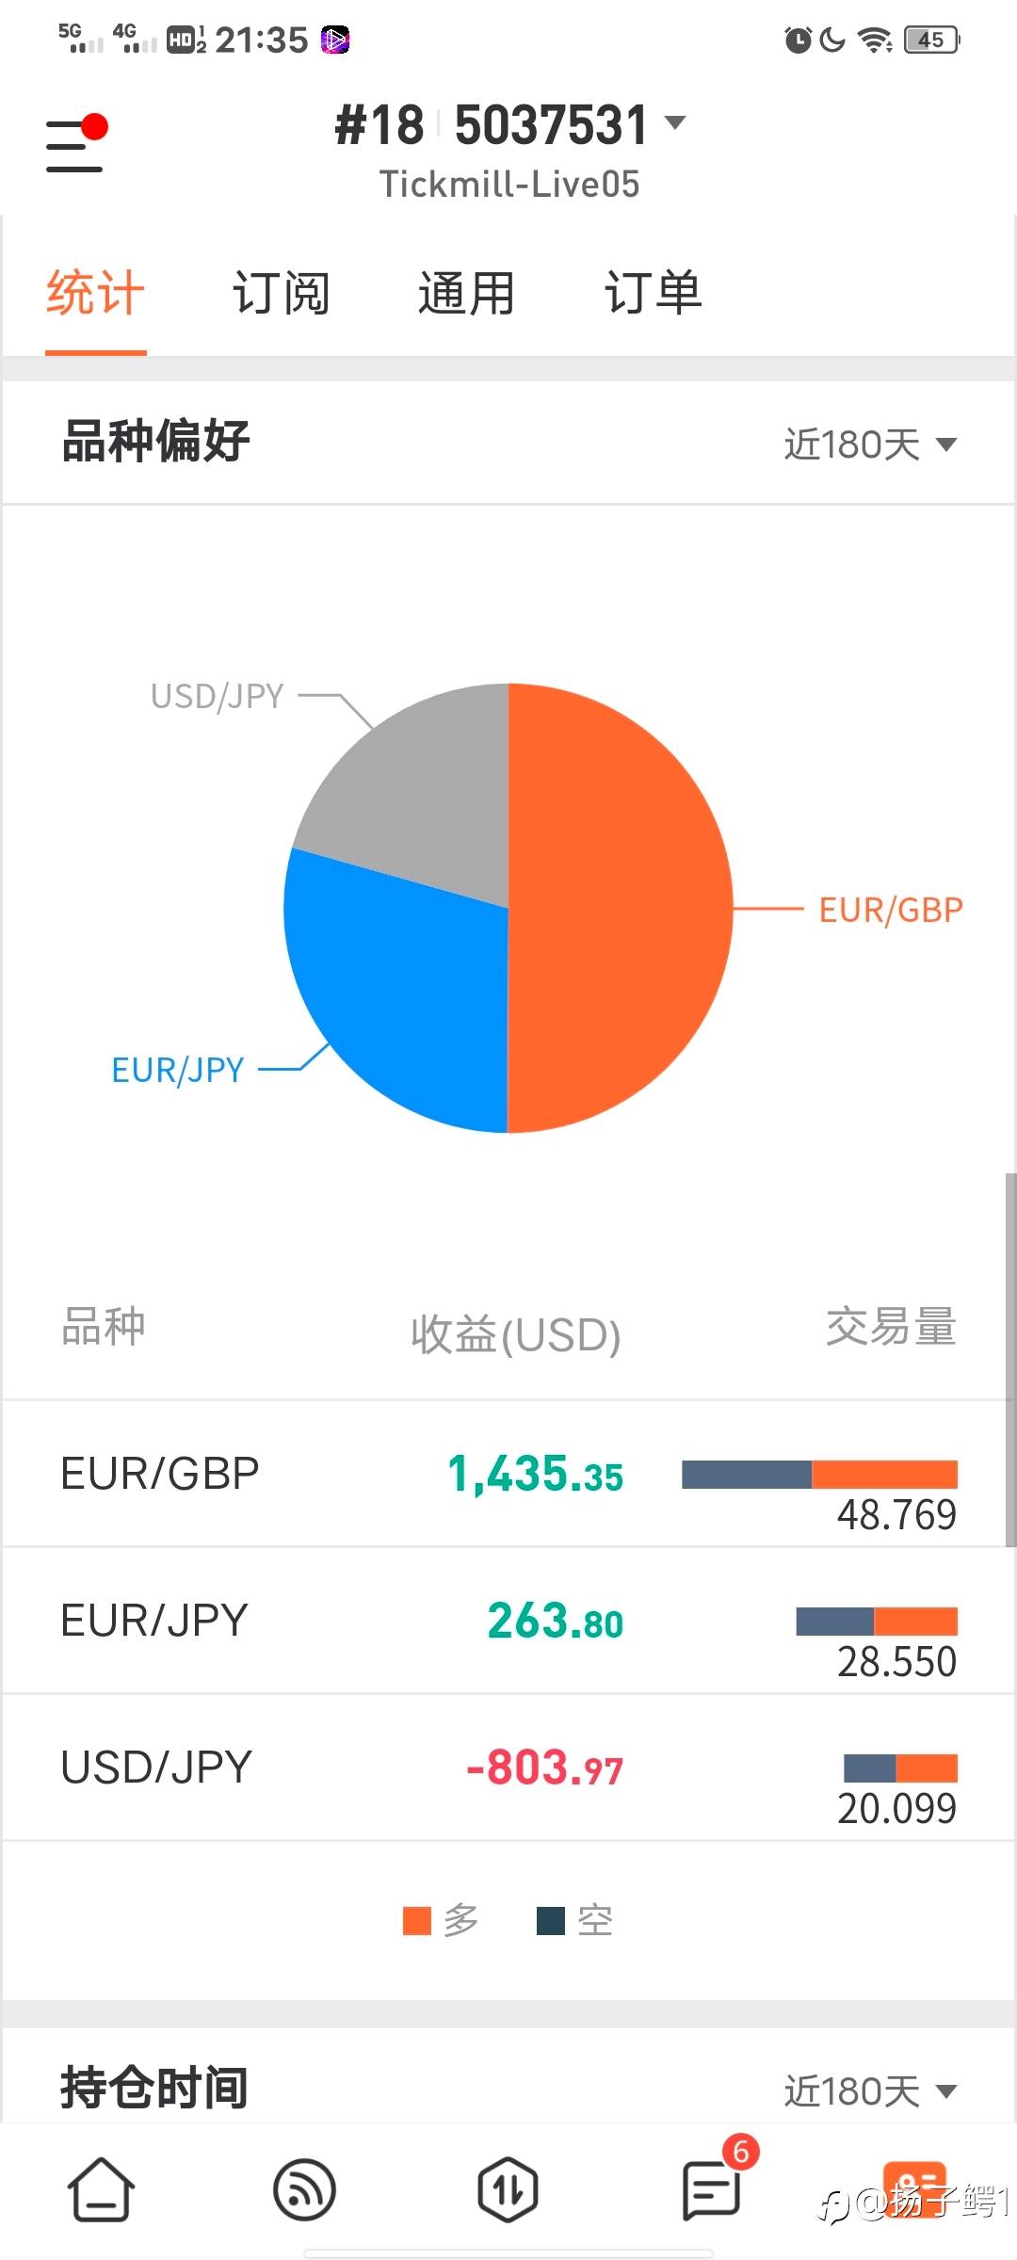The image size is (1017, 2260).
Task: Select the EUR/GBP row in table
Action: point(508,1474)
